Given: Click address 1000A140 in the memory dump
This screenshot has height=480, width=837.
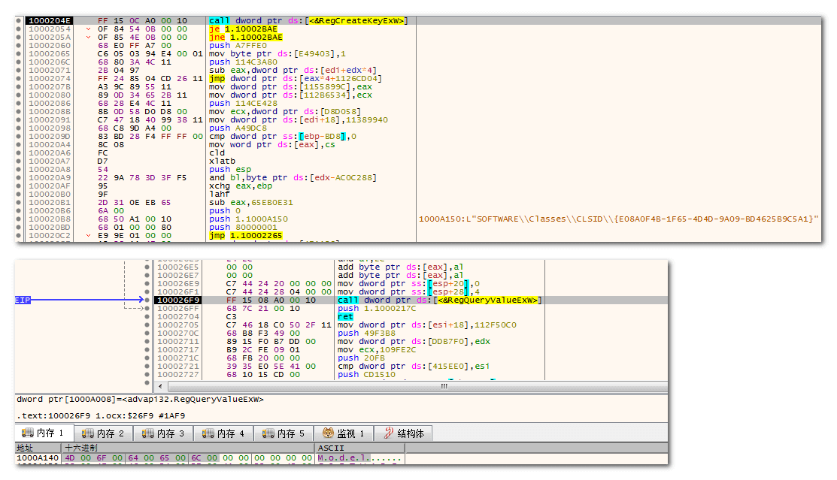Looking at the screenshot, I should click(x=38, y=457).
